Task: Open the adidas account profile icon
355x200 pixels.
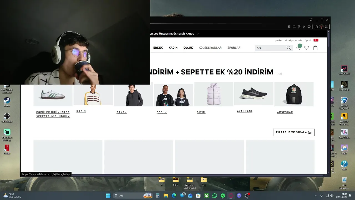Action: tap(298, 48)
